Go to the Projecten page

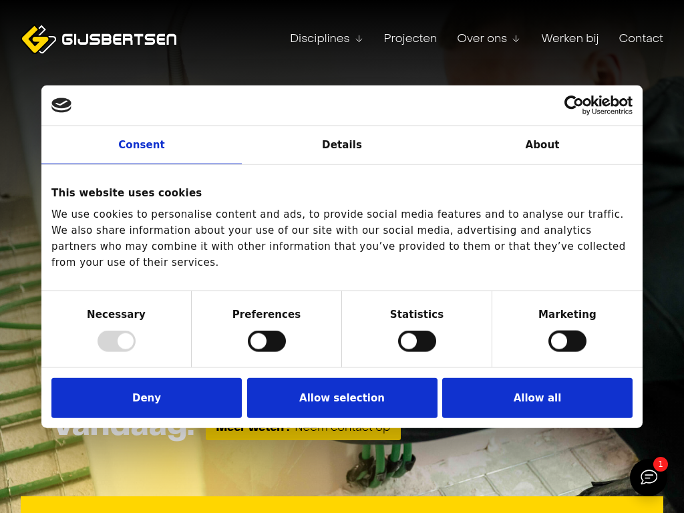(410, 39)
